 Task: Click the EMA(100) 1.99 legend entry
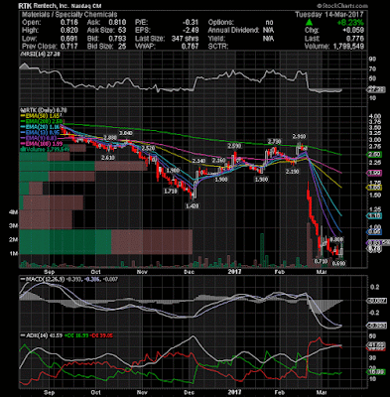coord(41,144)
